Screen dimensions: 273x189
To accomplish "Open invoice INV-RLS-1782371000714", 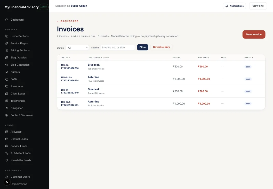I will pos(70,79).
